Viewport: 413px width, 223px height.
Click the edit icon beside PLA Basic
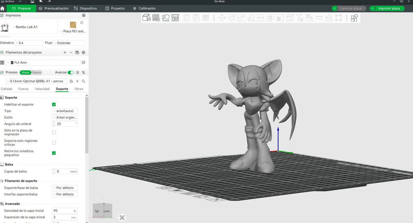click(x=83, y=62)
